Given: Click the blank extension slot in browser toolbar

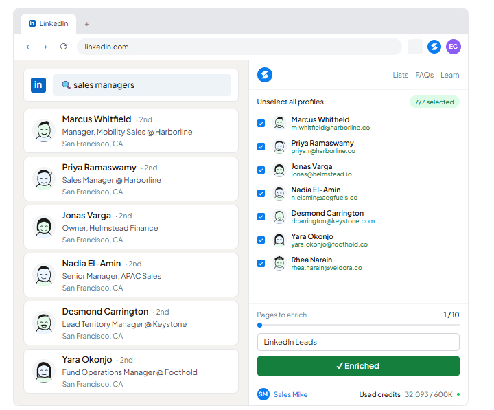Looking at the screenshot, I should click(415, 47).
